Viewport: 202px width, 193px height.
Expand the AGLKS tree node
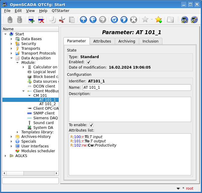(5, 156)
